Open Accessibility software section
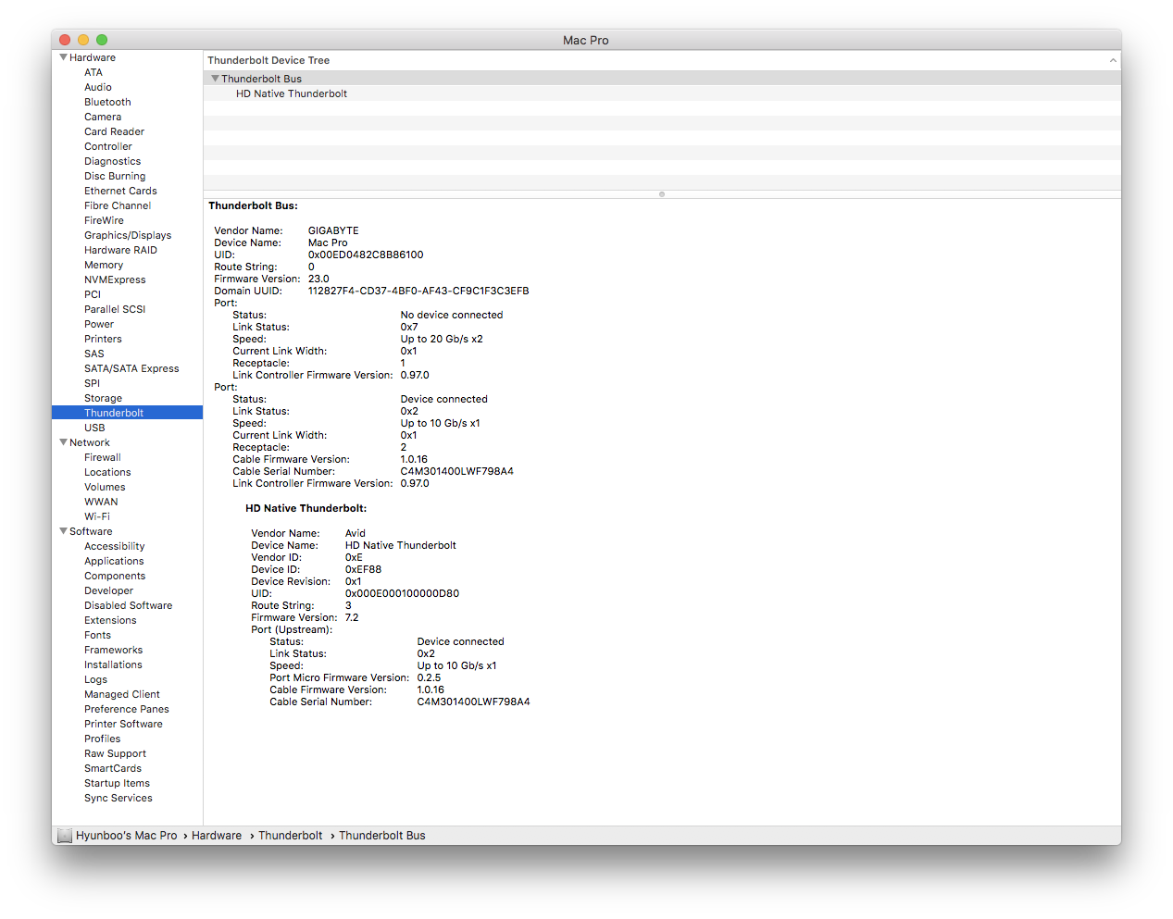Screen dimensions: 1173x919 (114, 546)
